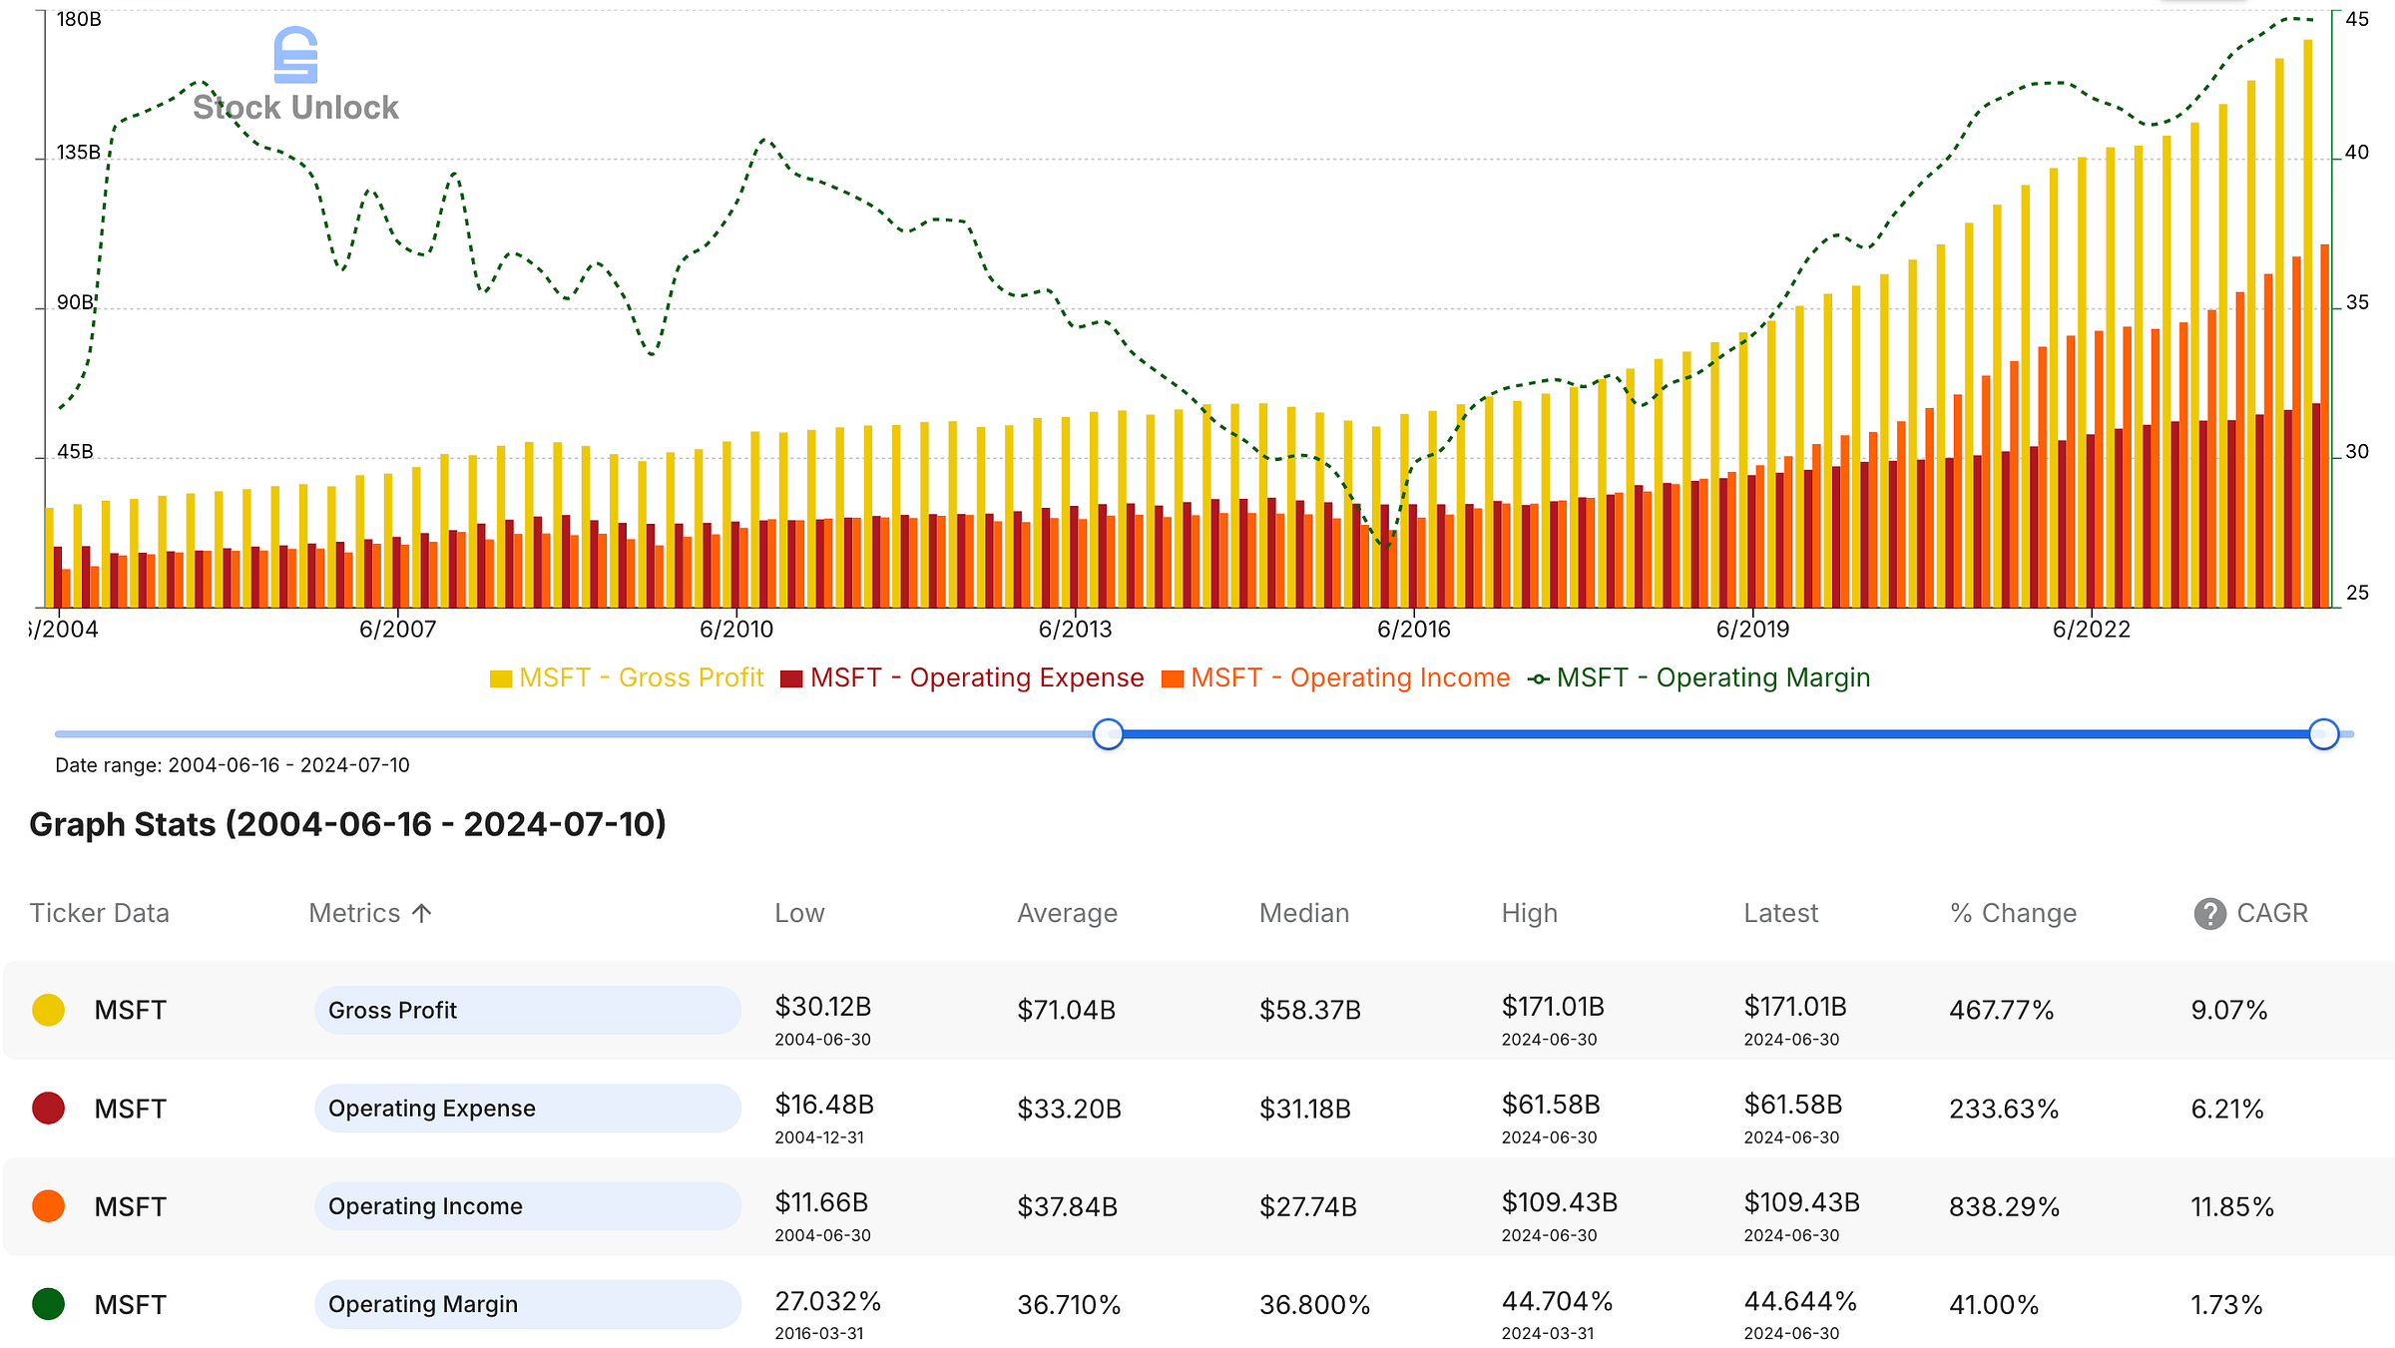Click Operating Expense median $31.18B
2395x1348 pixels.
coord(1305,1108)
